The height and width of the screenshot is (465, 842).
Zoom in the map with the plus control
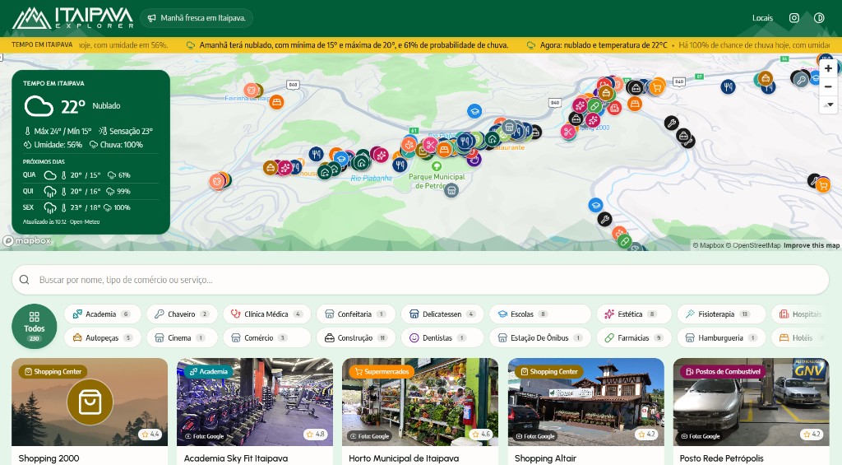[828, 69]
